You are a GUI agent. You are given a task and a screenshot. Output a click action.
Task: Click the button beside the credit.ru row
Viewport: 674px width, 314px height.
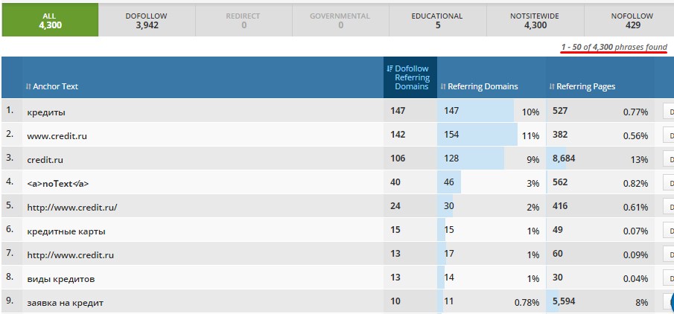point(668,159)
